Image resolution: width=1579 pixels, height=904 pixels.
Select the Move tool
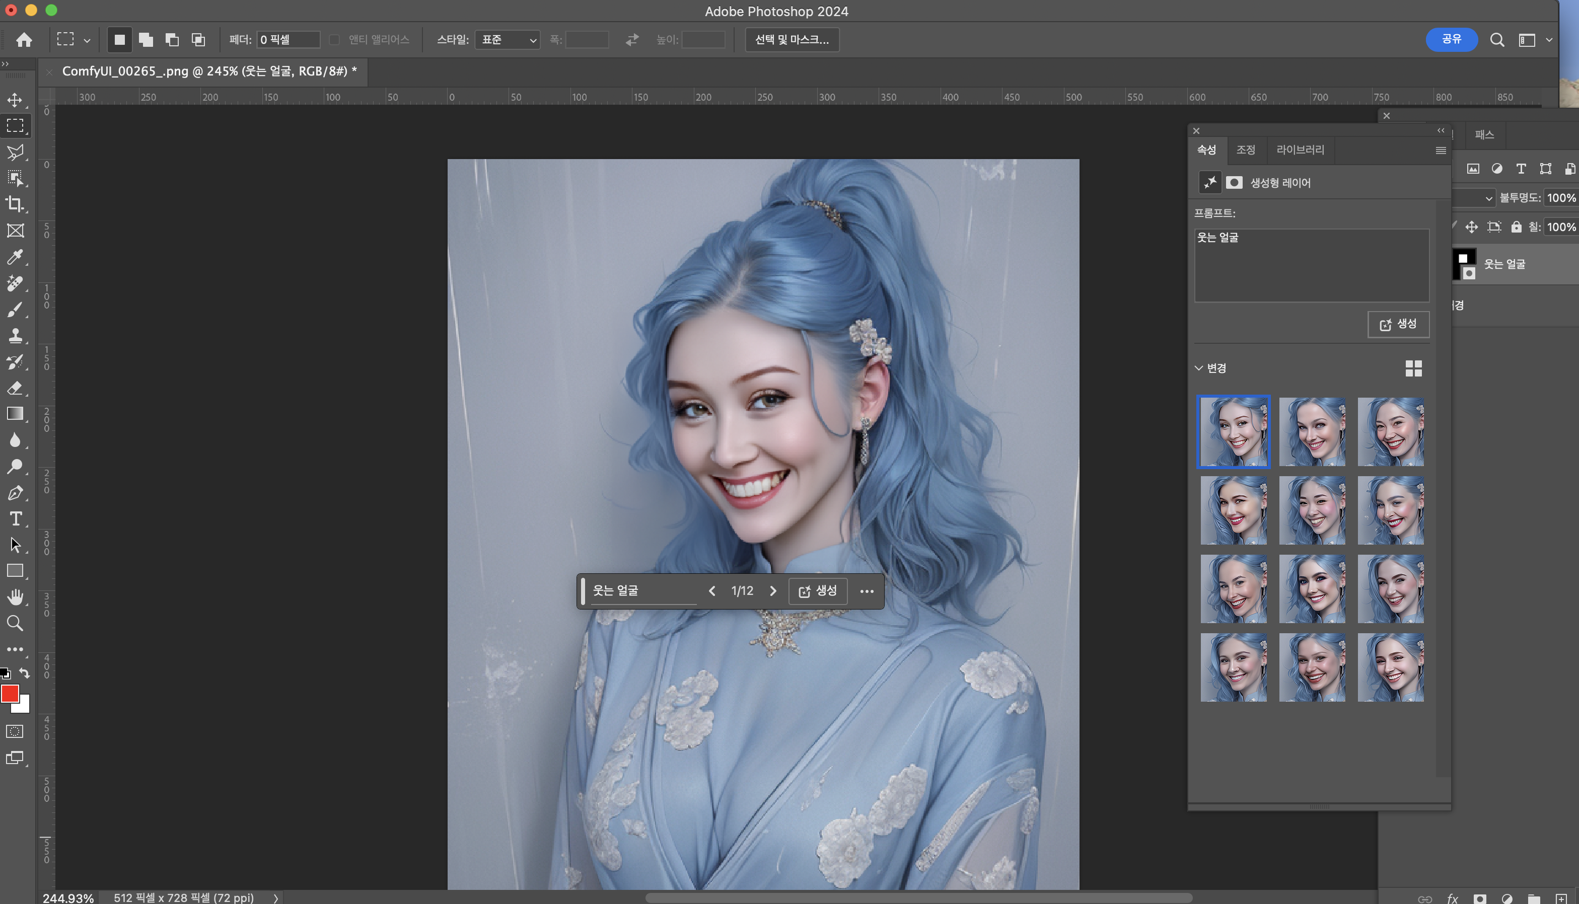15,100
